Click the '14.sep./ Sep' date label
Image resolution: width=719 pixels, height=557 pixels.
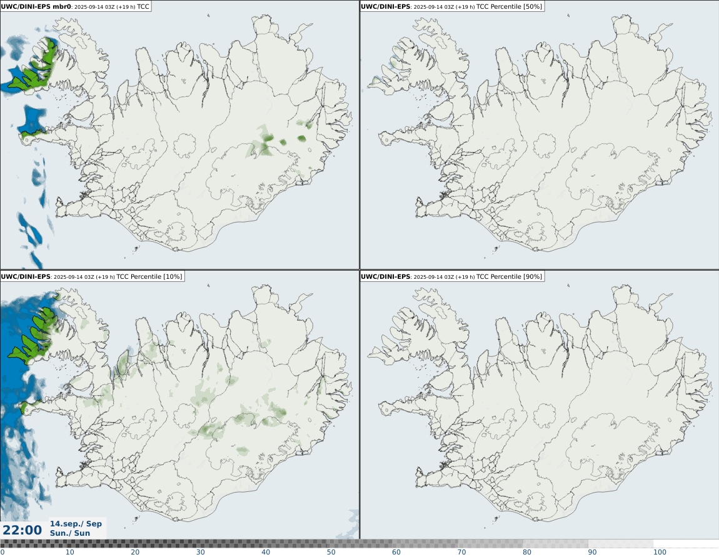tap(76, 523)
